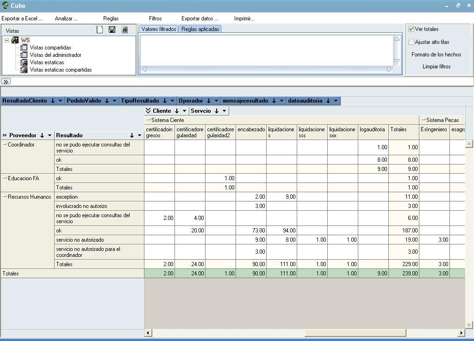Screen dimensions: 474x341
Task: Click double chevron beside Proveedor header
Action: coord(5,135)
